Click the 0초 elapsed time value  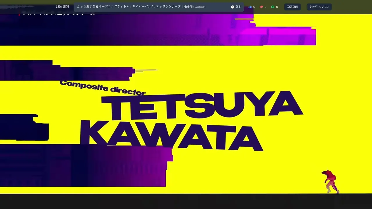pyautogui.click(x=238, y=7)
